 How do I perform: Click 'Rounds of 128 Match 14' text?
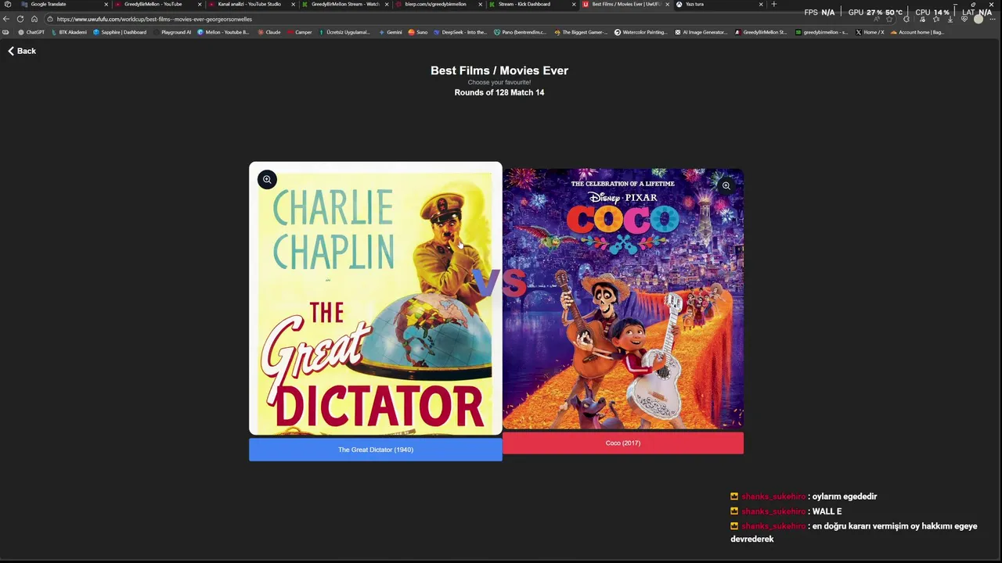(499, 92)
